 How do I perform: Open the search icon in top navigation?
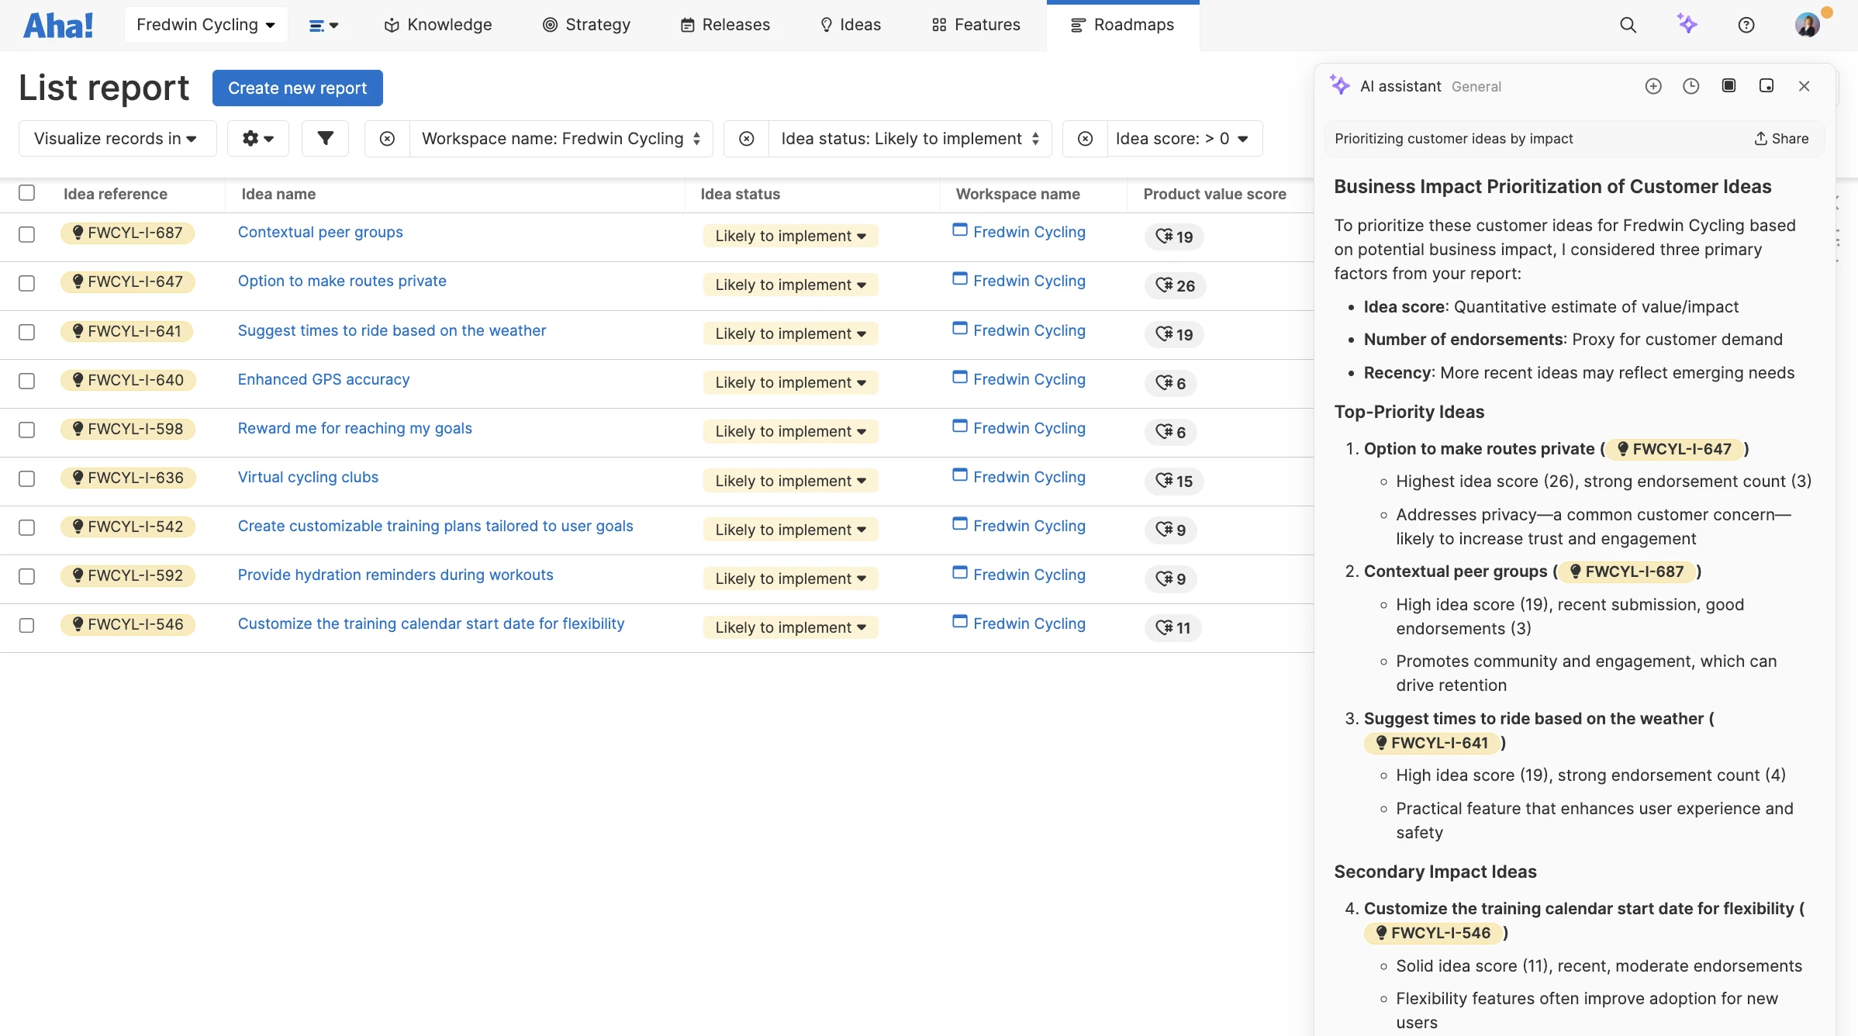pyautogui.click(x=1628, y=25)
